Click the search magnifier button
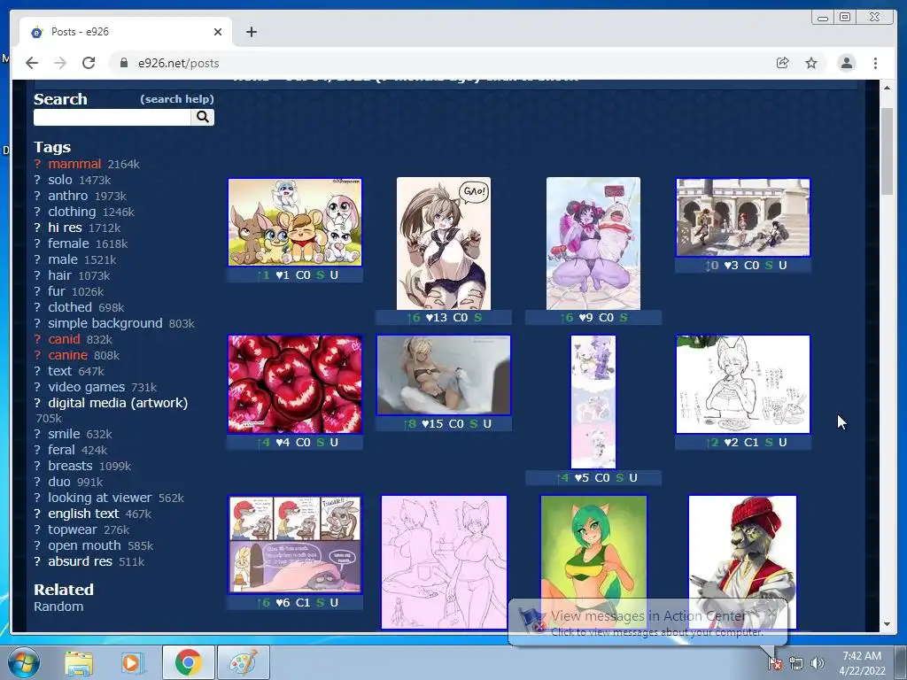The image size is (907, 680). click(x=203, y=117)
